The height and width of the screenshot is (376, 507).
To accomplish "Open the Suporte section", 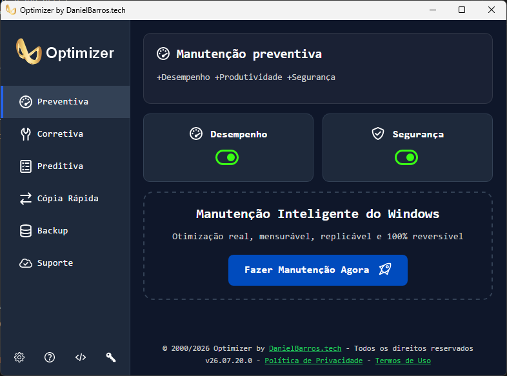I will coord(65,263).
